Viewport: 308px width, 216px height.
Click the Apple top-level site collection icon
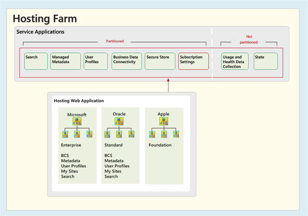pos(164,121)
